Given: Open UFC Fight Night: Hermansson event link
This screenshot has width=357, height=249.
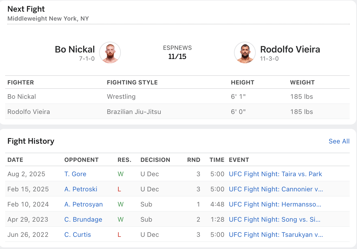Looking at the screenshot, I should point(275,204).
